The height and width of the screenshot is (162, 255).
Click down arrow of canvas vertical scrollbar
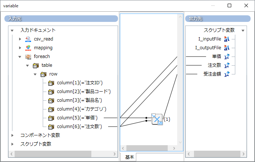180,142
